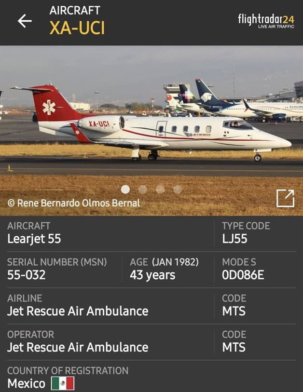Select serial number 55-032
The image size is (303, 392).
click(26, 275)
